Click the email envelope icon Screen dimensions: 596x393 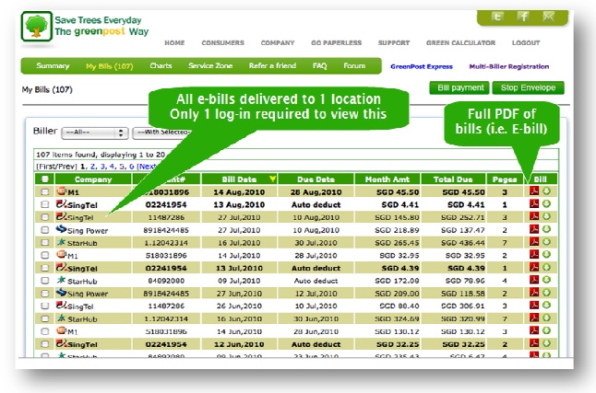pyautogui.click(x=549, y=17)
